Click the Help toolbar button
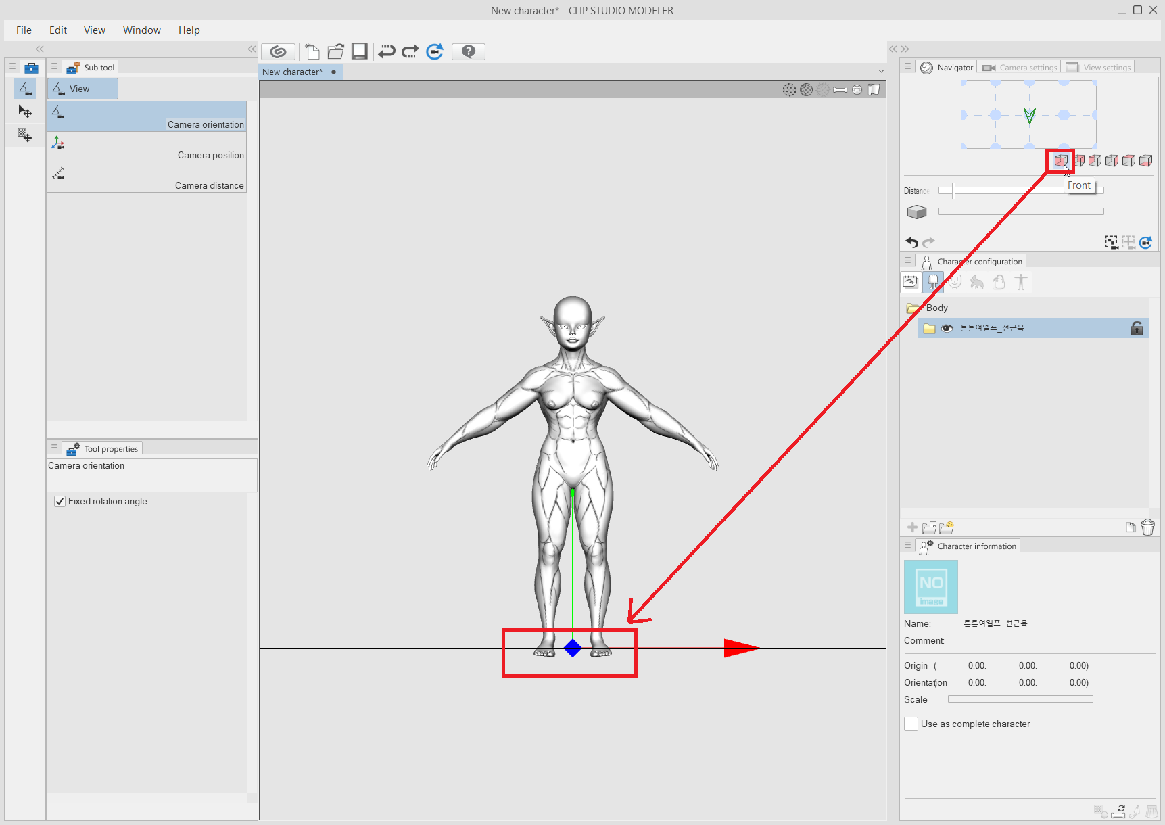1165x825 pixels. pyautogui.click(x=468, y=51)
